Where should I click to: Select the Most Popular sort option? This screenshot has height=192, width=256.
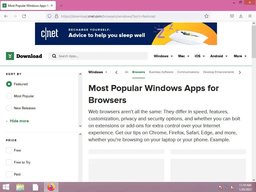point(9,96)
